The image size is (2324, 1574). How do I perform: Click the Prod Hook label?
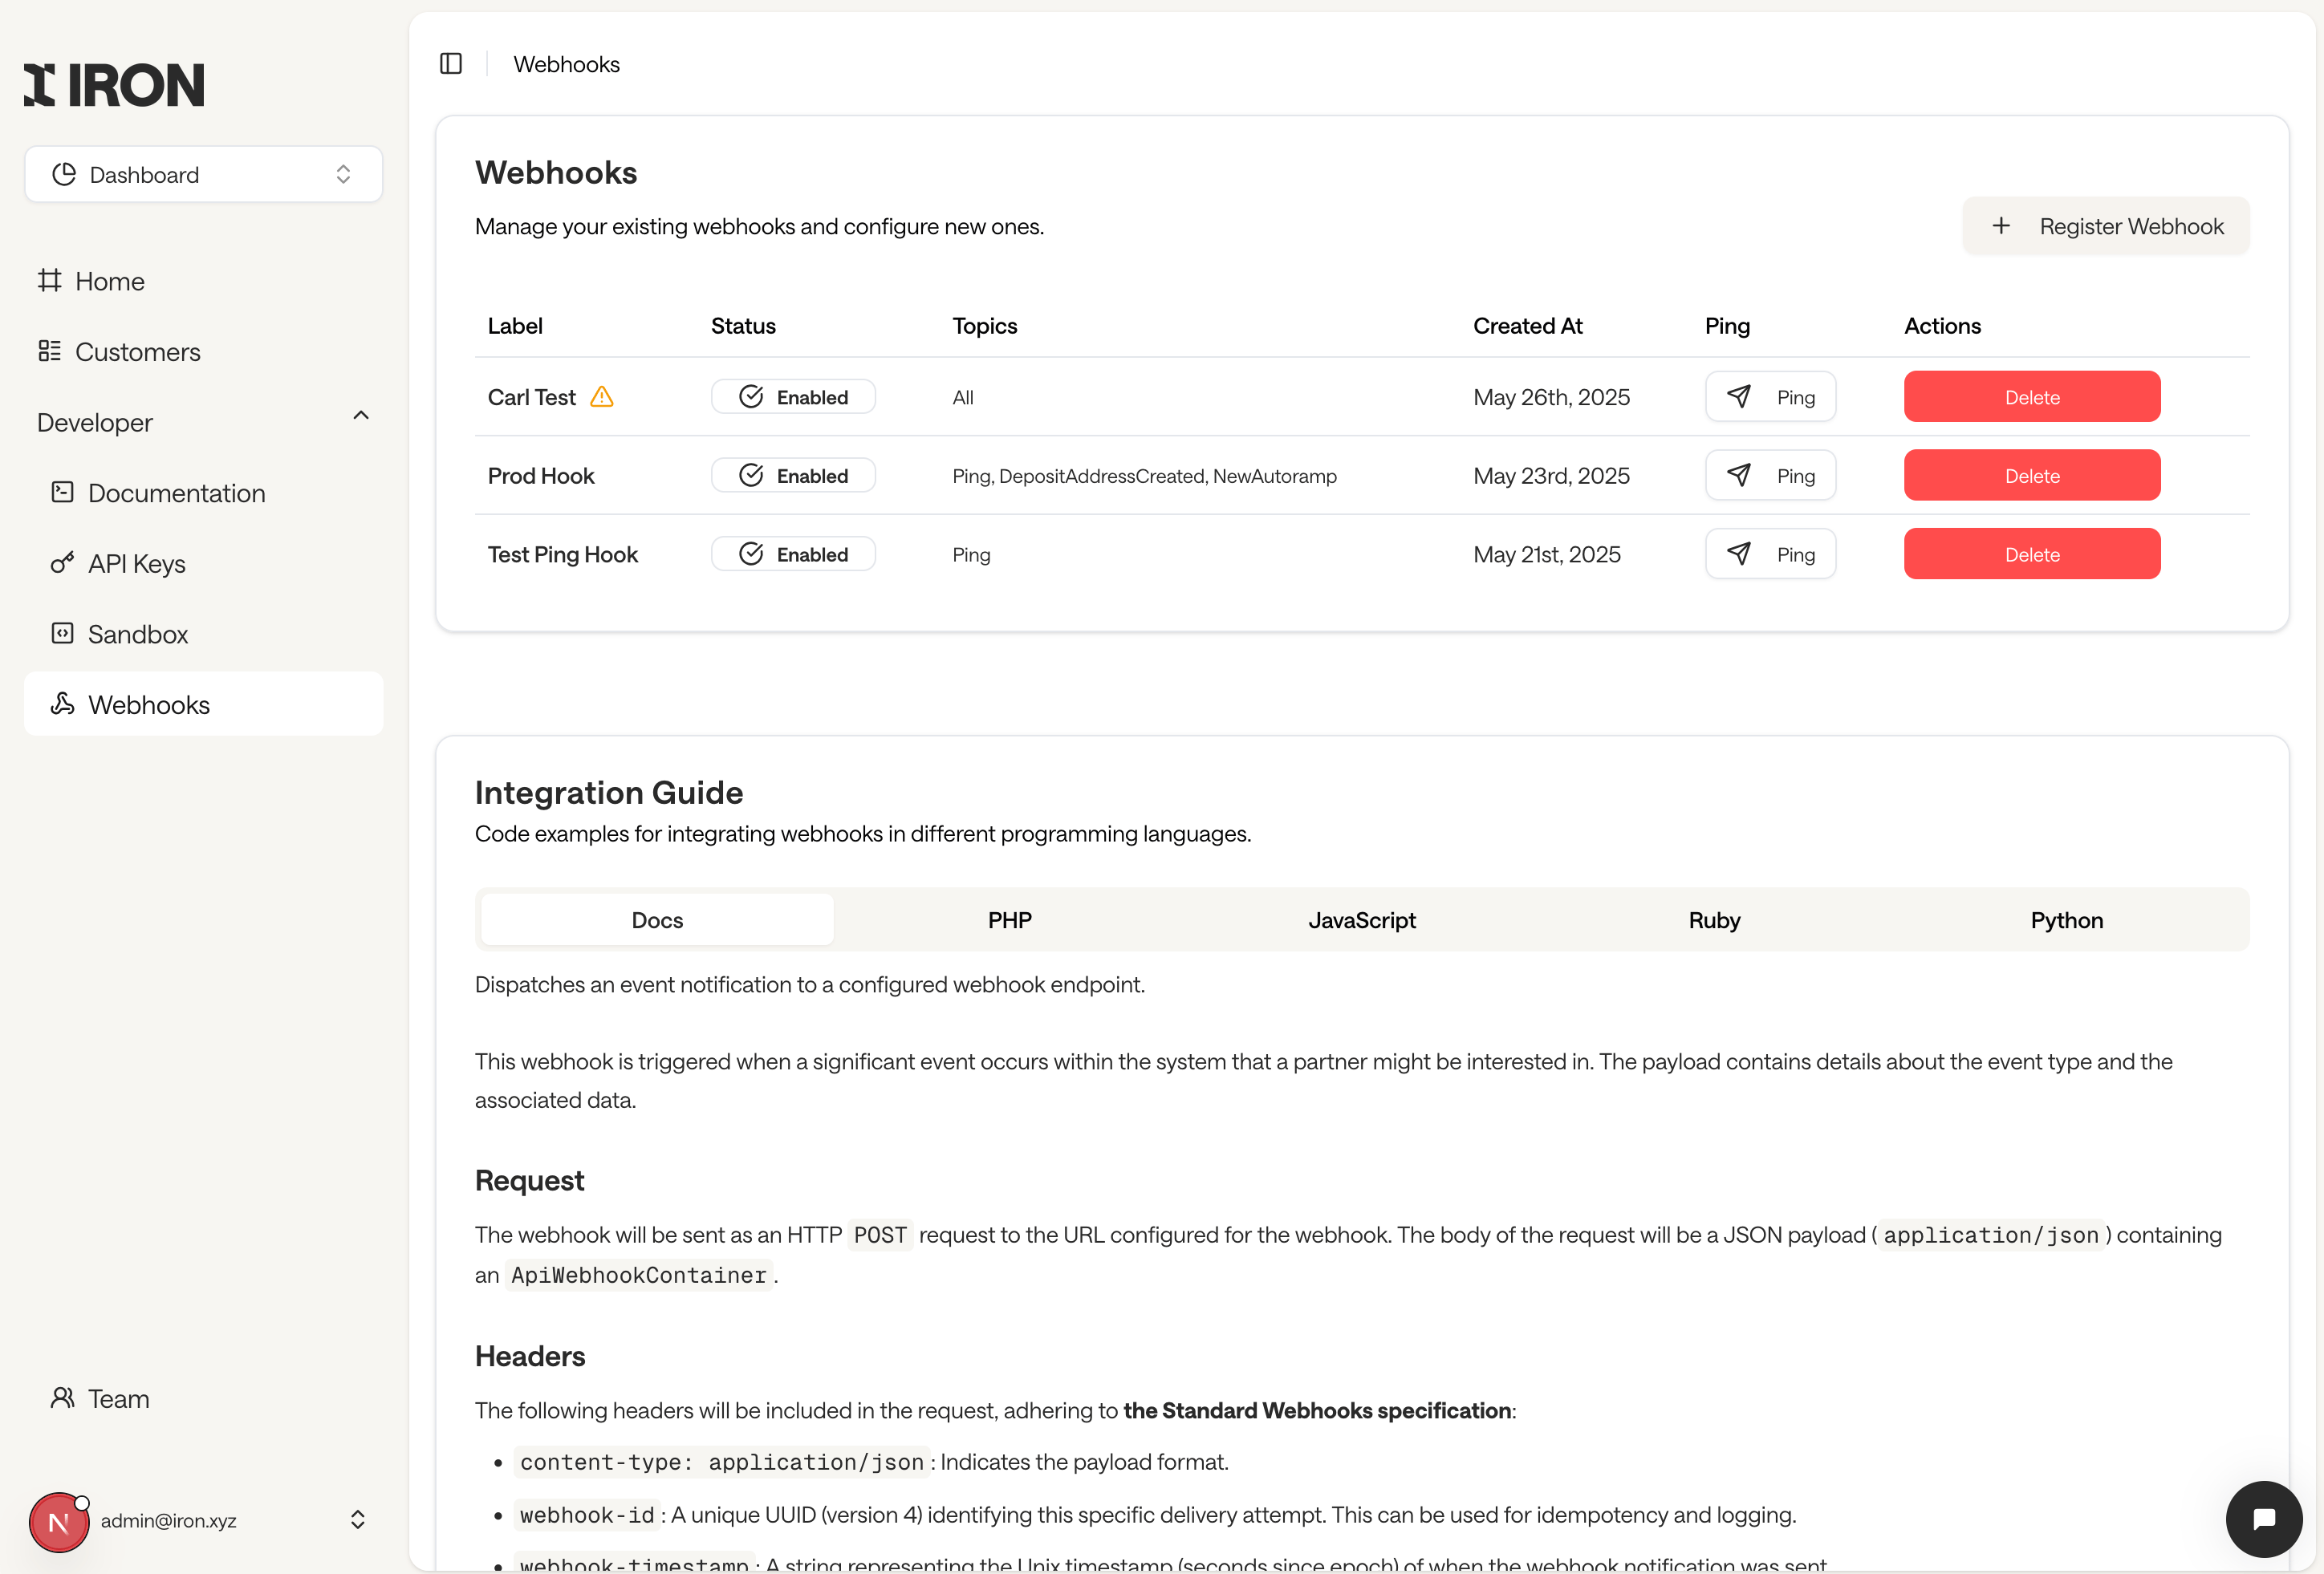(541, 476)
